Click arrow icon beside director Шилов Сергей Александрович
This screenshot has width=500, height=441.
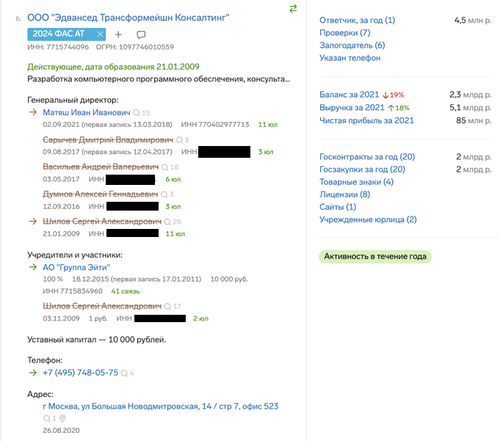point(33,221)
